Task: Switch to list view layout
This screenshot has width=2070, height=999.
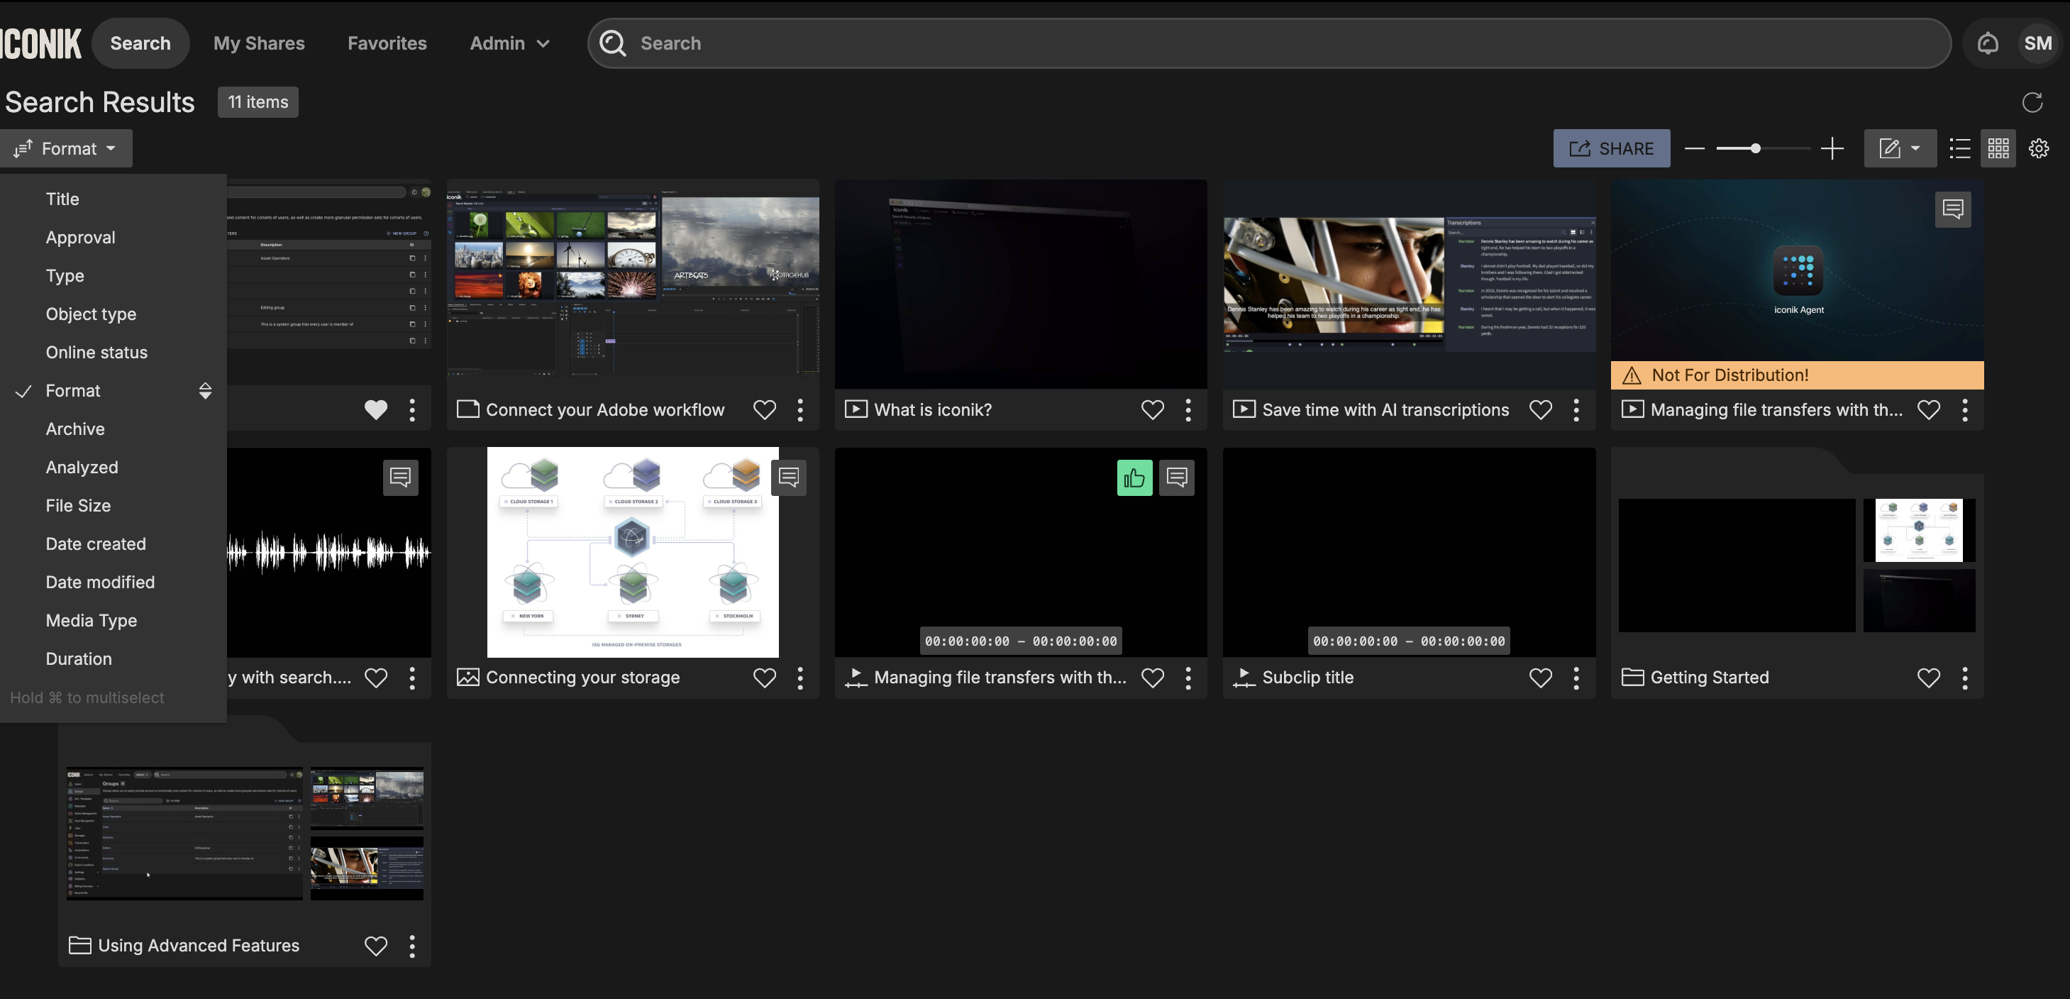Action: pyautogui.click(x=1960, y=149)
